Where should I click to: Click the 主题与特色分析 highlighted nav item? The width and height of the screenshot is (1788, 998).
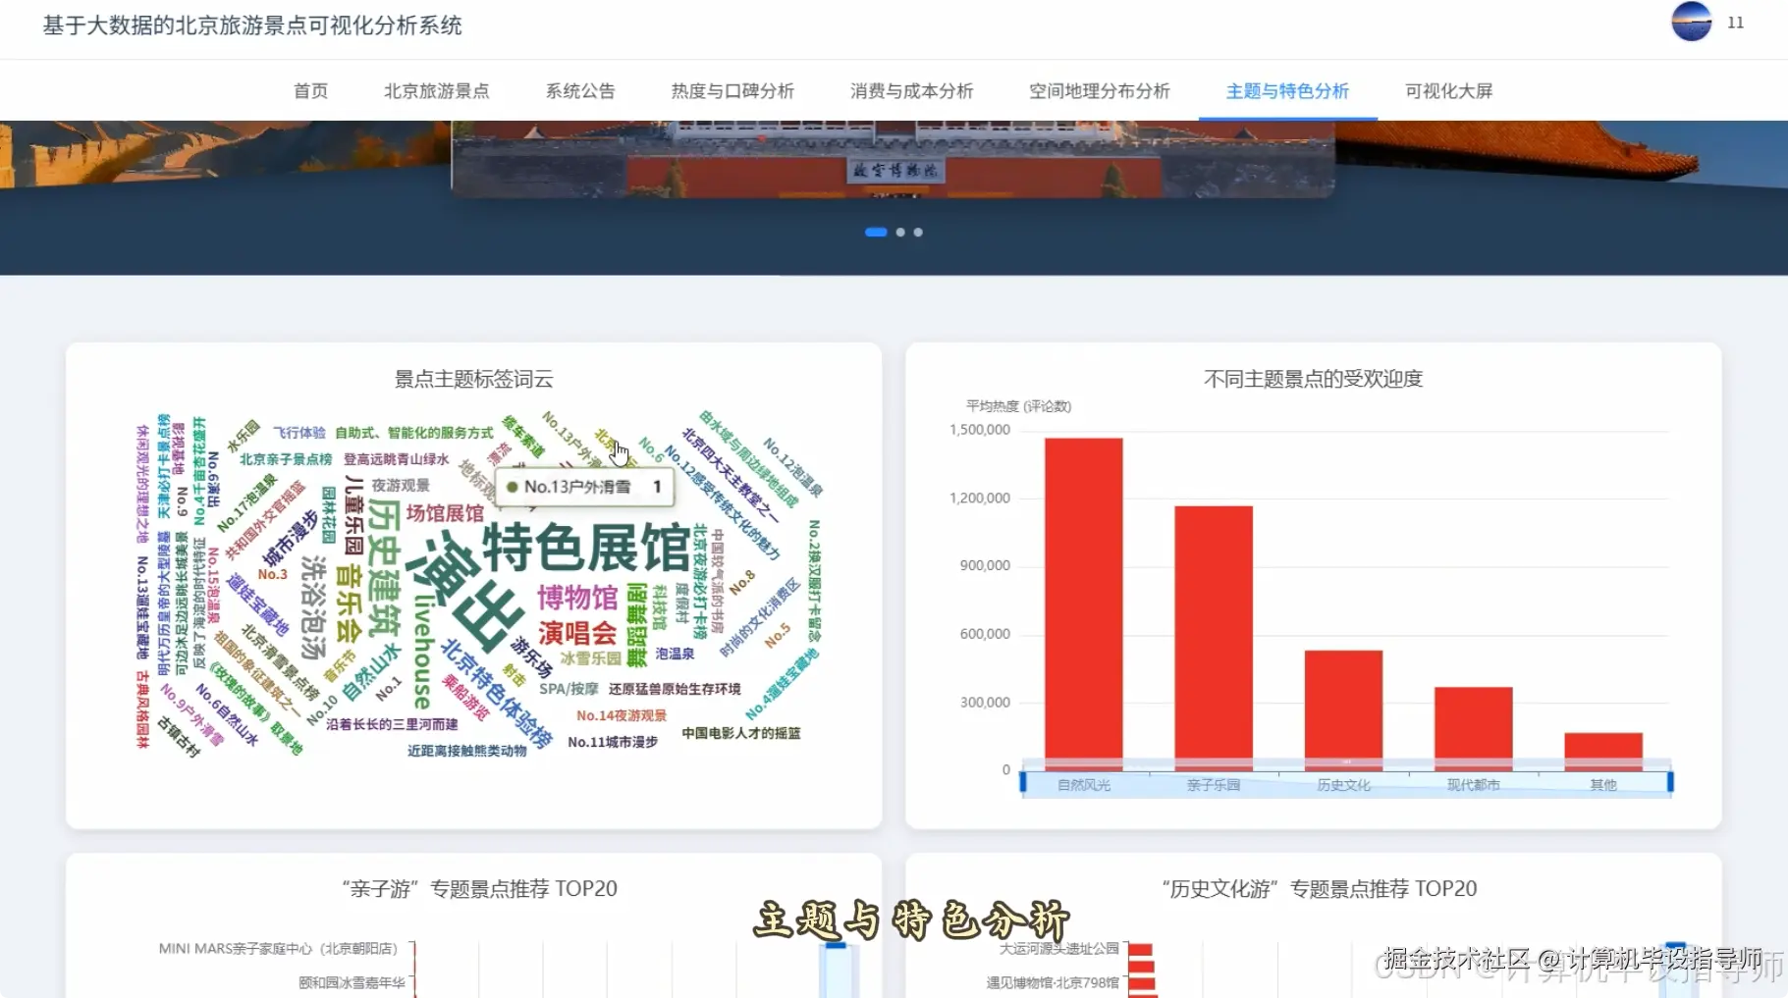tap(1285, 90)
